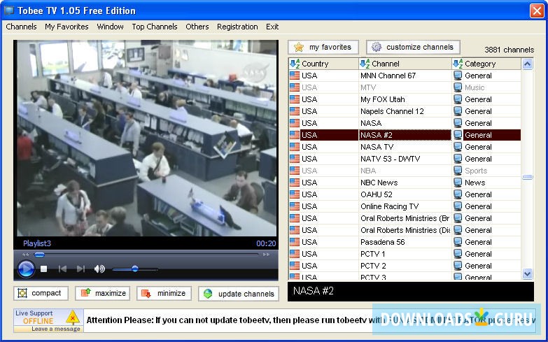Click the Live Support OFFLINE banner

[48, 320]
